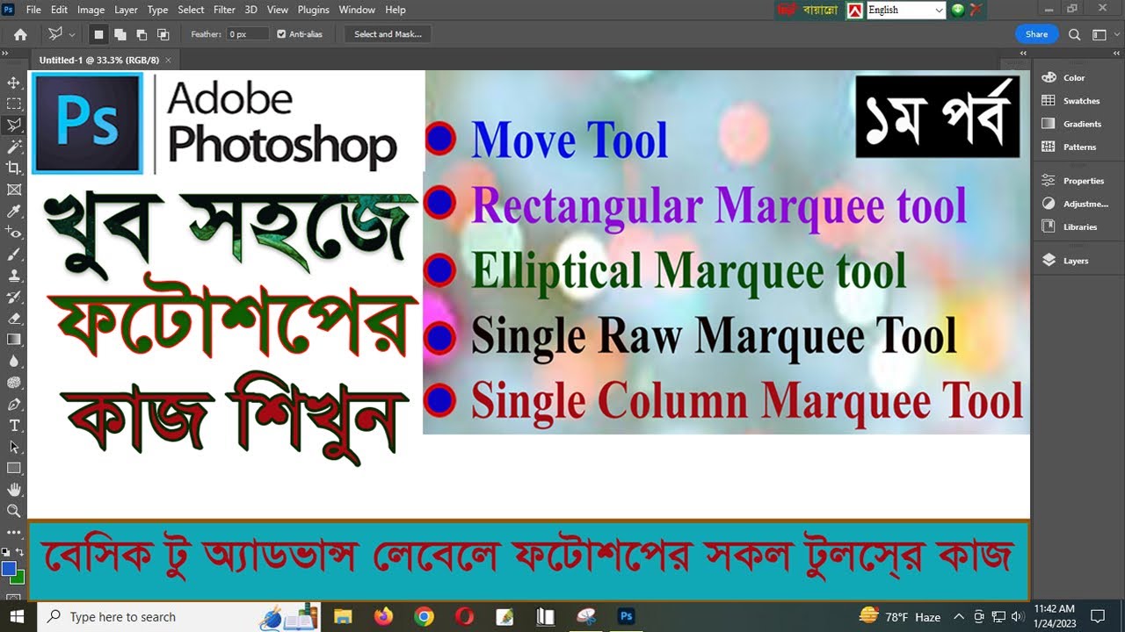Open the Properties panel

1073,180
